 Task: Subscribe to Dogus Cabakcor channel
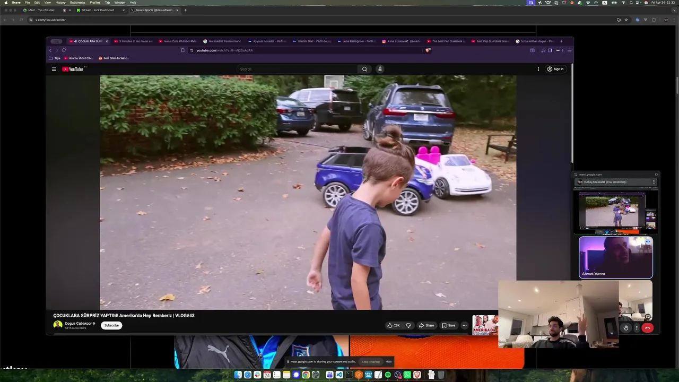point(111,325)
